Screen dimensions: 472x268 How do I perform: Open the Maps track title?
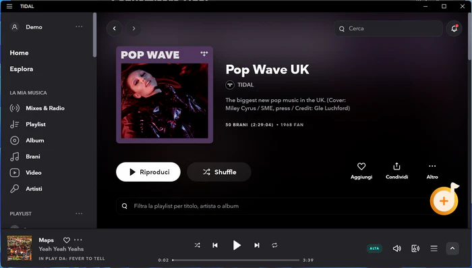coord(46,240)
